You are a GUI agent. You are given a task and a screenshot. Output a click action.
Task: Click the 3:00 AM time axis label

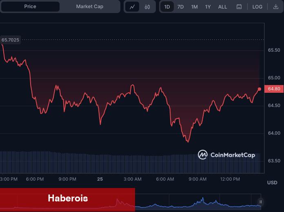click(x=132, y=179)
